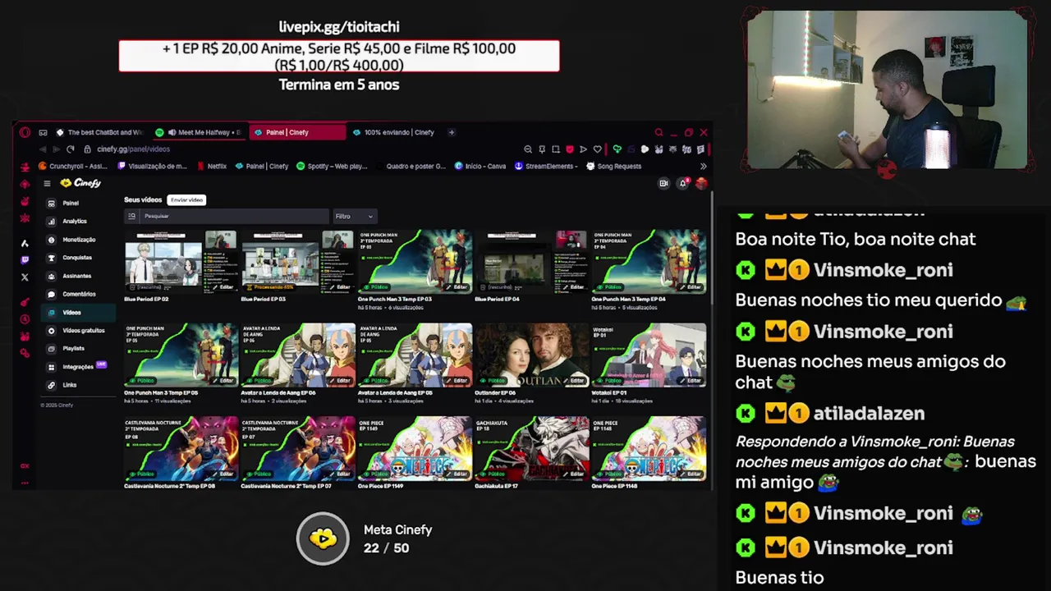1051x591 pixels.
Task: Open the Song Requests bookmark
Action: pyautogui.click(x=613, y=166)
